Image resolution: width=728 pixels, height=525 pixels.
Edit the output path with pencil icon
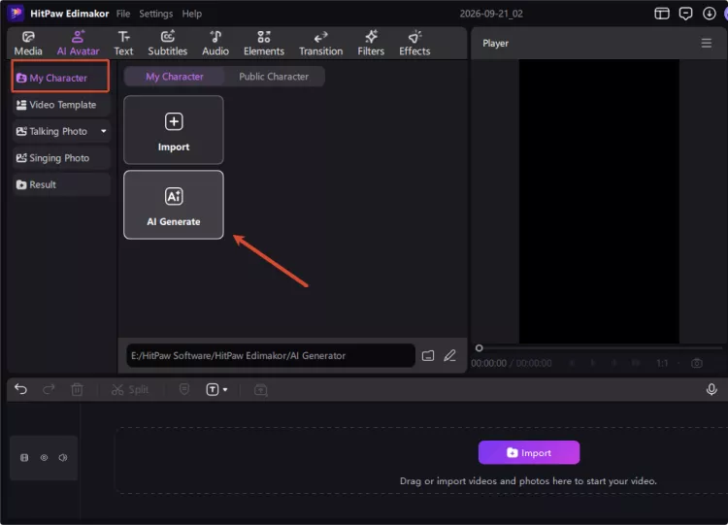[449, 355]
